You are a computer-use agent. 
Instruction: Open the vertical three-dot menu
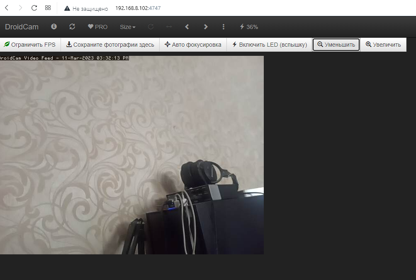224,27
